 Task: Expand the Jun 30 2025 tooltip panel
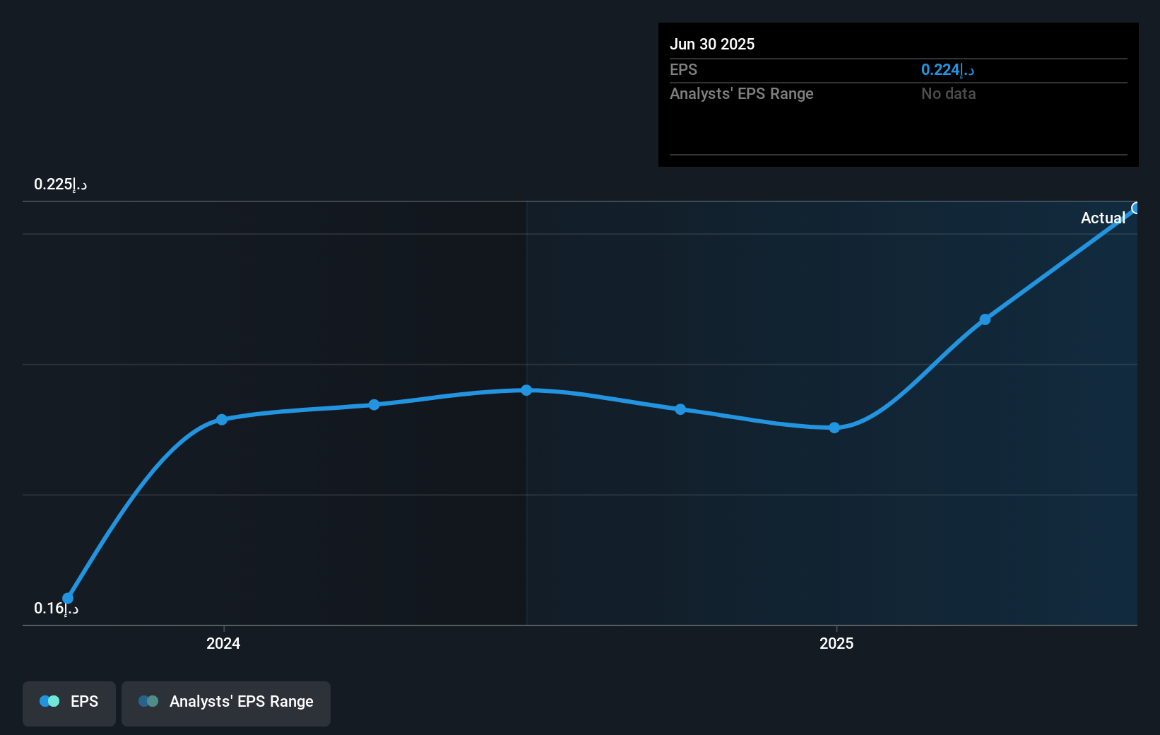pos(712,44)
